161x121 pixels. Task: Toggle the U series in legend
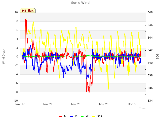click(63, 116)
